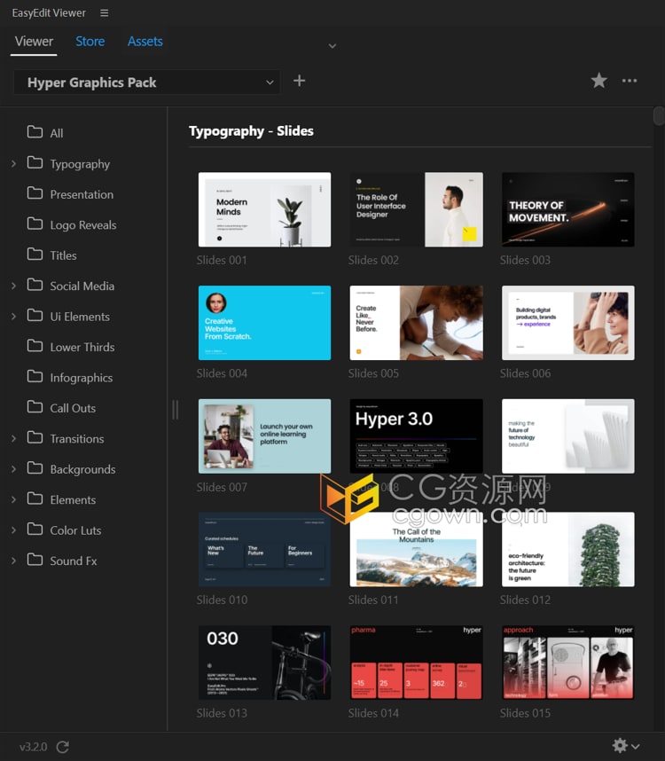Expand the Backgrounds folder arrow
Image resolution: width=665 pixels, height=761 pixels.
point(13,469)
